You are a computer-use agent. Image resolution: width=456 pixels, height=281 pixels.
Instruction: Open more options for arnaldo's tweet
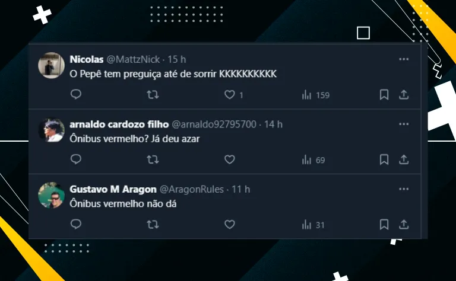[404, 124]
